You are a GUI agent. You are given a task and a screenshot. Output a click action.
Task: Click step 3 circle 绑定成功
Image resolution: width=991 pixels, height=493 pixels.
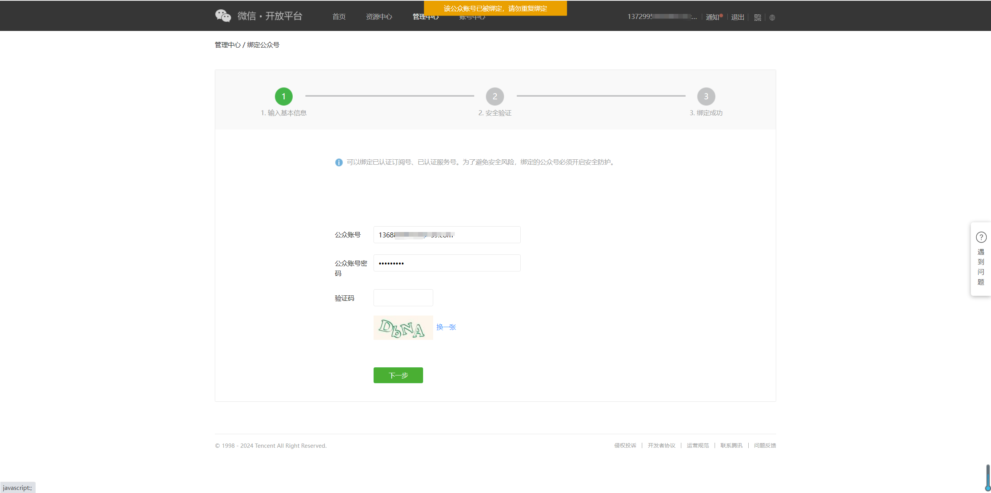tap(706, 96)
